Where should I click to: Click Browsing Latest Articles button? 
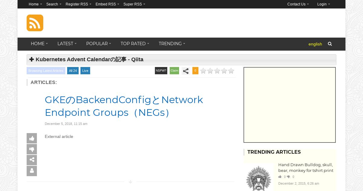pos(46,71)
